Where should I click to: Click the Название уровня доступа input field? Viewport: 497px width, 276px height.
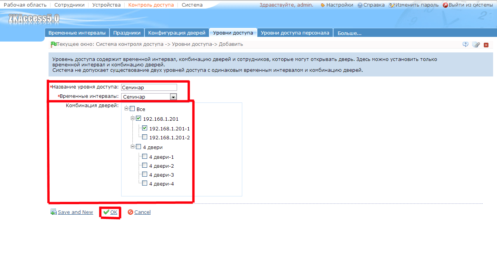pyautogui.click(x=149, y=87)
